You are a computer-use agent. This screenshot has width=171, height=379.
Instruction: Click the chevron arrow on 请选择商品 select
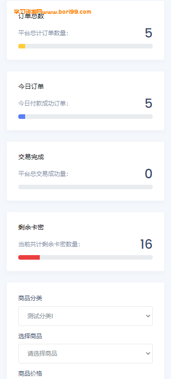pyautogui.click(x=148, y=353)
